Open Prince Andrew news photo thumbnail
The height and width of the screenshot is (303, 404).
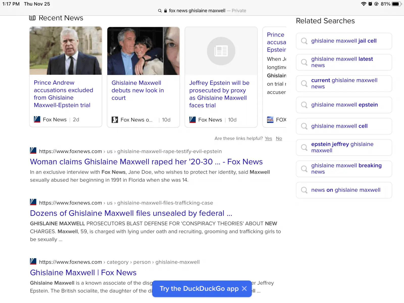tap(66, 51)
